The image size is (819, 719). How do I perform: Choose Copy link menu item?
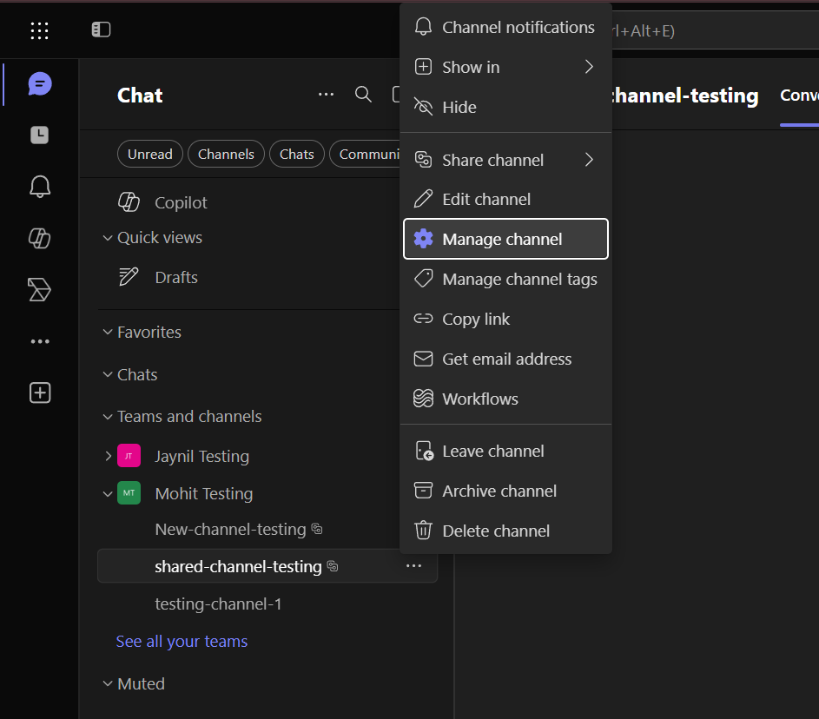click(505, 319)
